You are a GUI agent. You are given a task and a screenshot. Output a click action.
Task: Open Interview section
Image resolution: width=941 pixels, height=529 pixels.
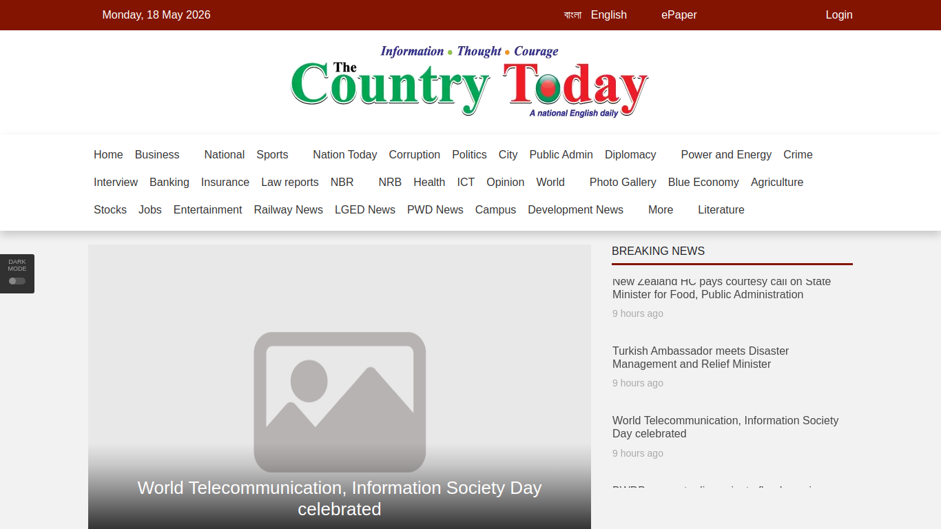pos(116,183)
